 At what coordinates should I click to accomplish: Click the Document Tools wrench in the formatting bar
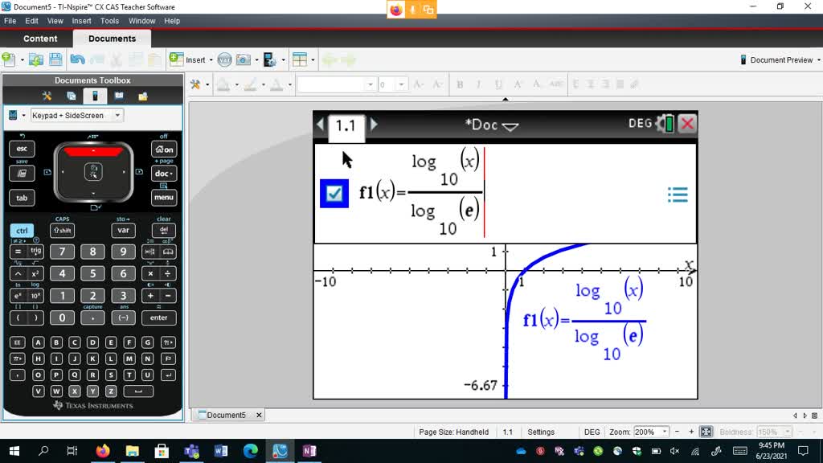click(195, 84)
